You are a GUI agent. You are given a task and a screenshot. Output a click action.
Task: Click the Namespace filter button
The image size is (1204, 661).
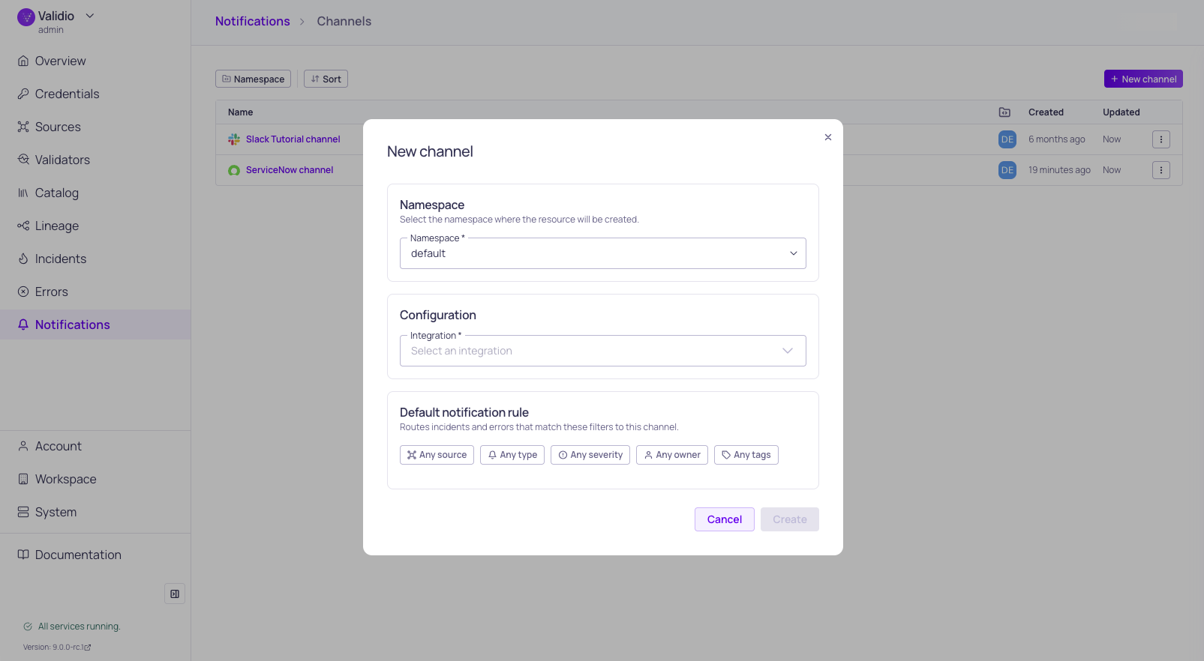tap(253, 79)
